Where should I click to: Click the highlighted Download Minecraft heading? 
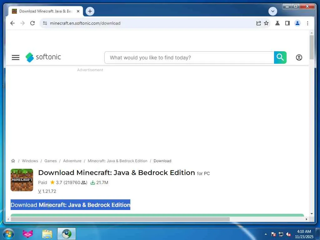(x=70, y=205)
